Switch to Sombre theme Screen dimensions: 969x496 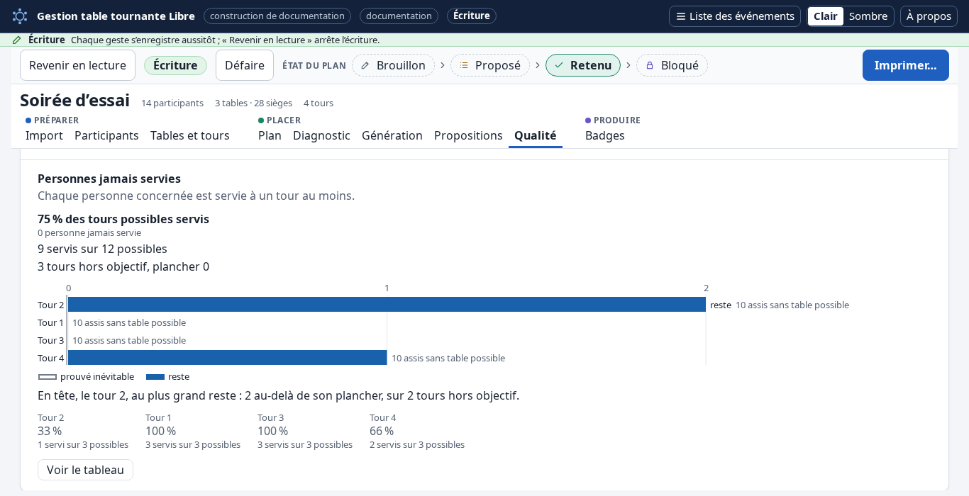[x=868, y=16]
